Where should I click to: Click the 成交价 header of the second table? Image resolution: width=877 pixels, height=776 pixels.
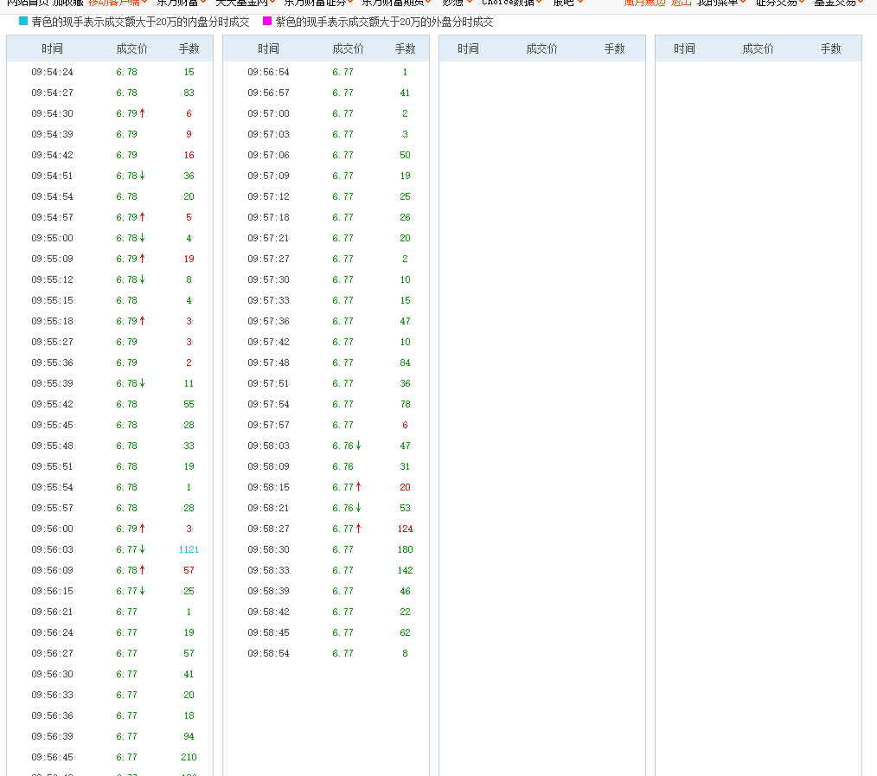click(348, 48)
